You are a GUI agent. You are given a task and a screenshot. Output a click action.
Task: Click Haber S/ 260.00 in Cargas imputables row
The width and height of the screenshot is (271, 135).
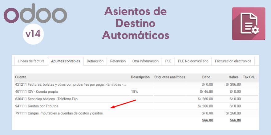233,114
